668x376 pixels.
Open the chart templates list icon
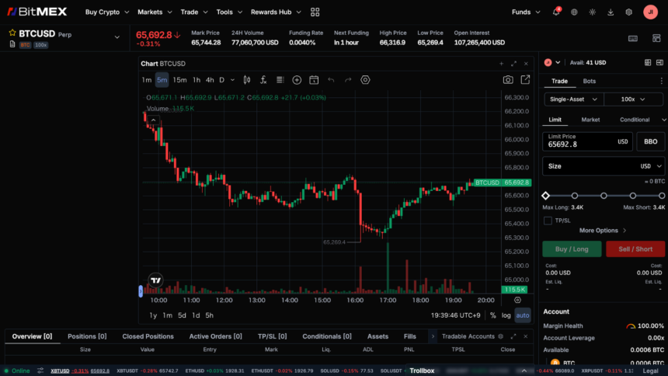coord(280,80)
